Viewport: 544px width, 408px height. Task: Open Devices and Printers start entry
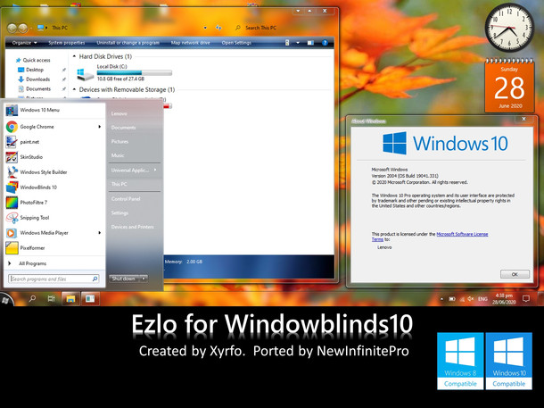132,227
